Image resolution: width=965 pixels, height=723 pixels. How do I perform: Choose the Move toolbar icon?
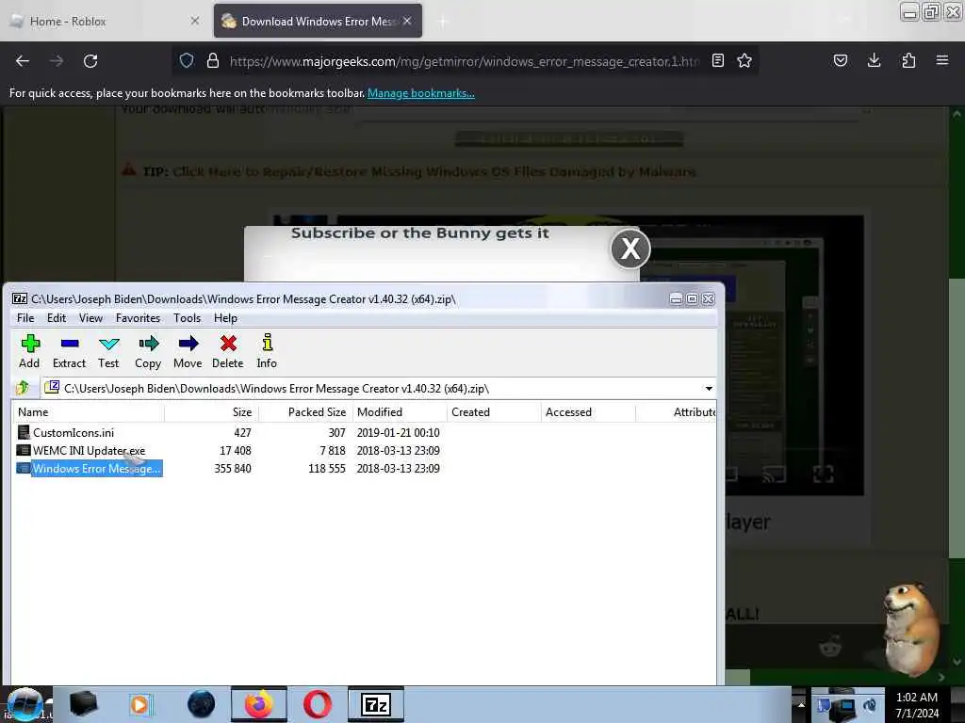coord(188,351)
